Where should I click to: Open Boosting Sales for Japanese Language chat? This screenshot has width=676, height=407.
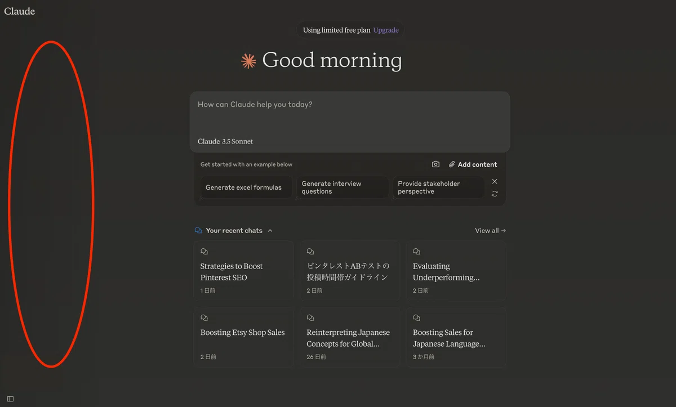point(456,337)
